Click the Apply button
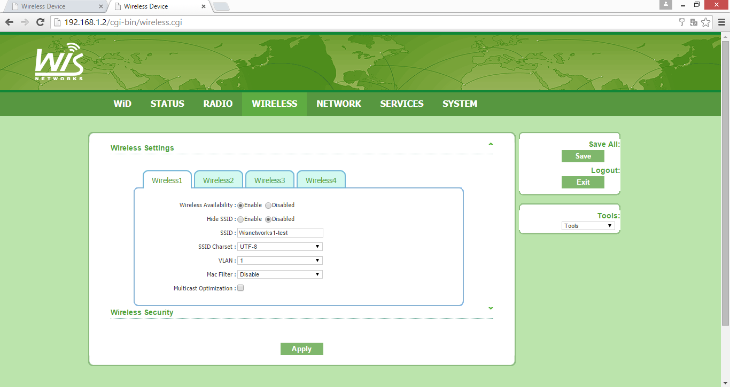This screenshot has width=730, height=387. click(x=301, y=349)
